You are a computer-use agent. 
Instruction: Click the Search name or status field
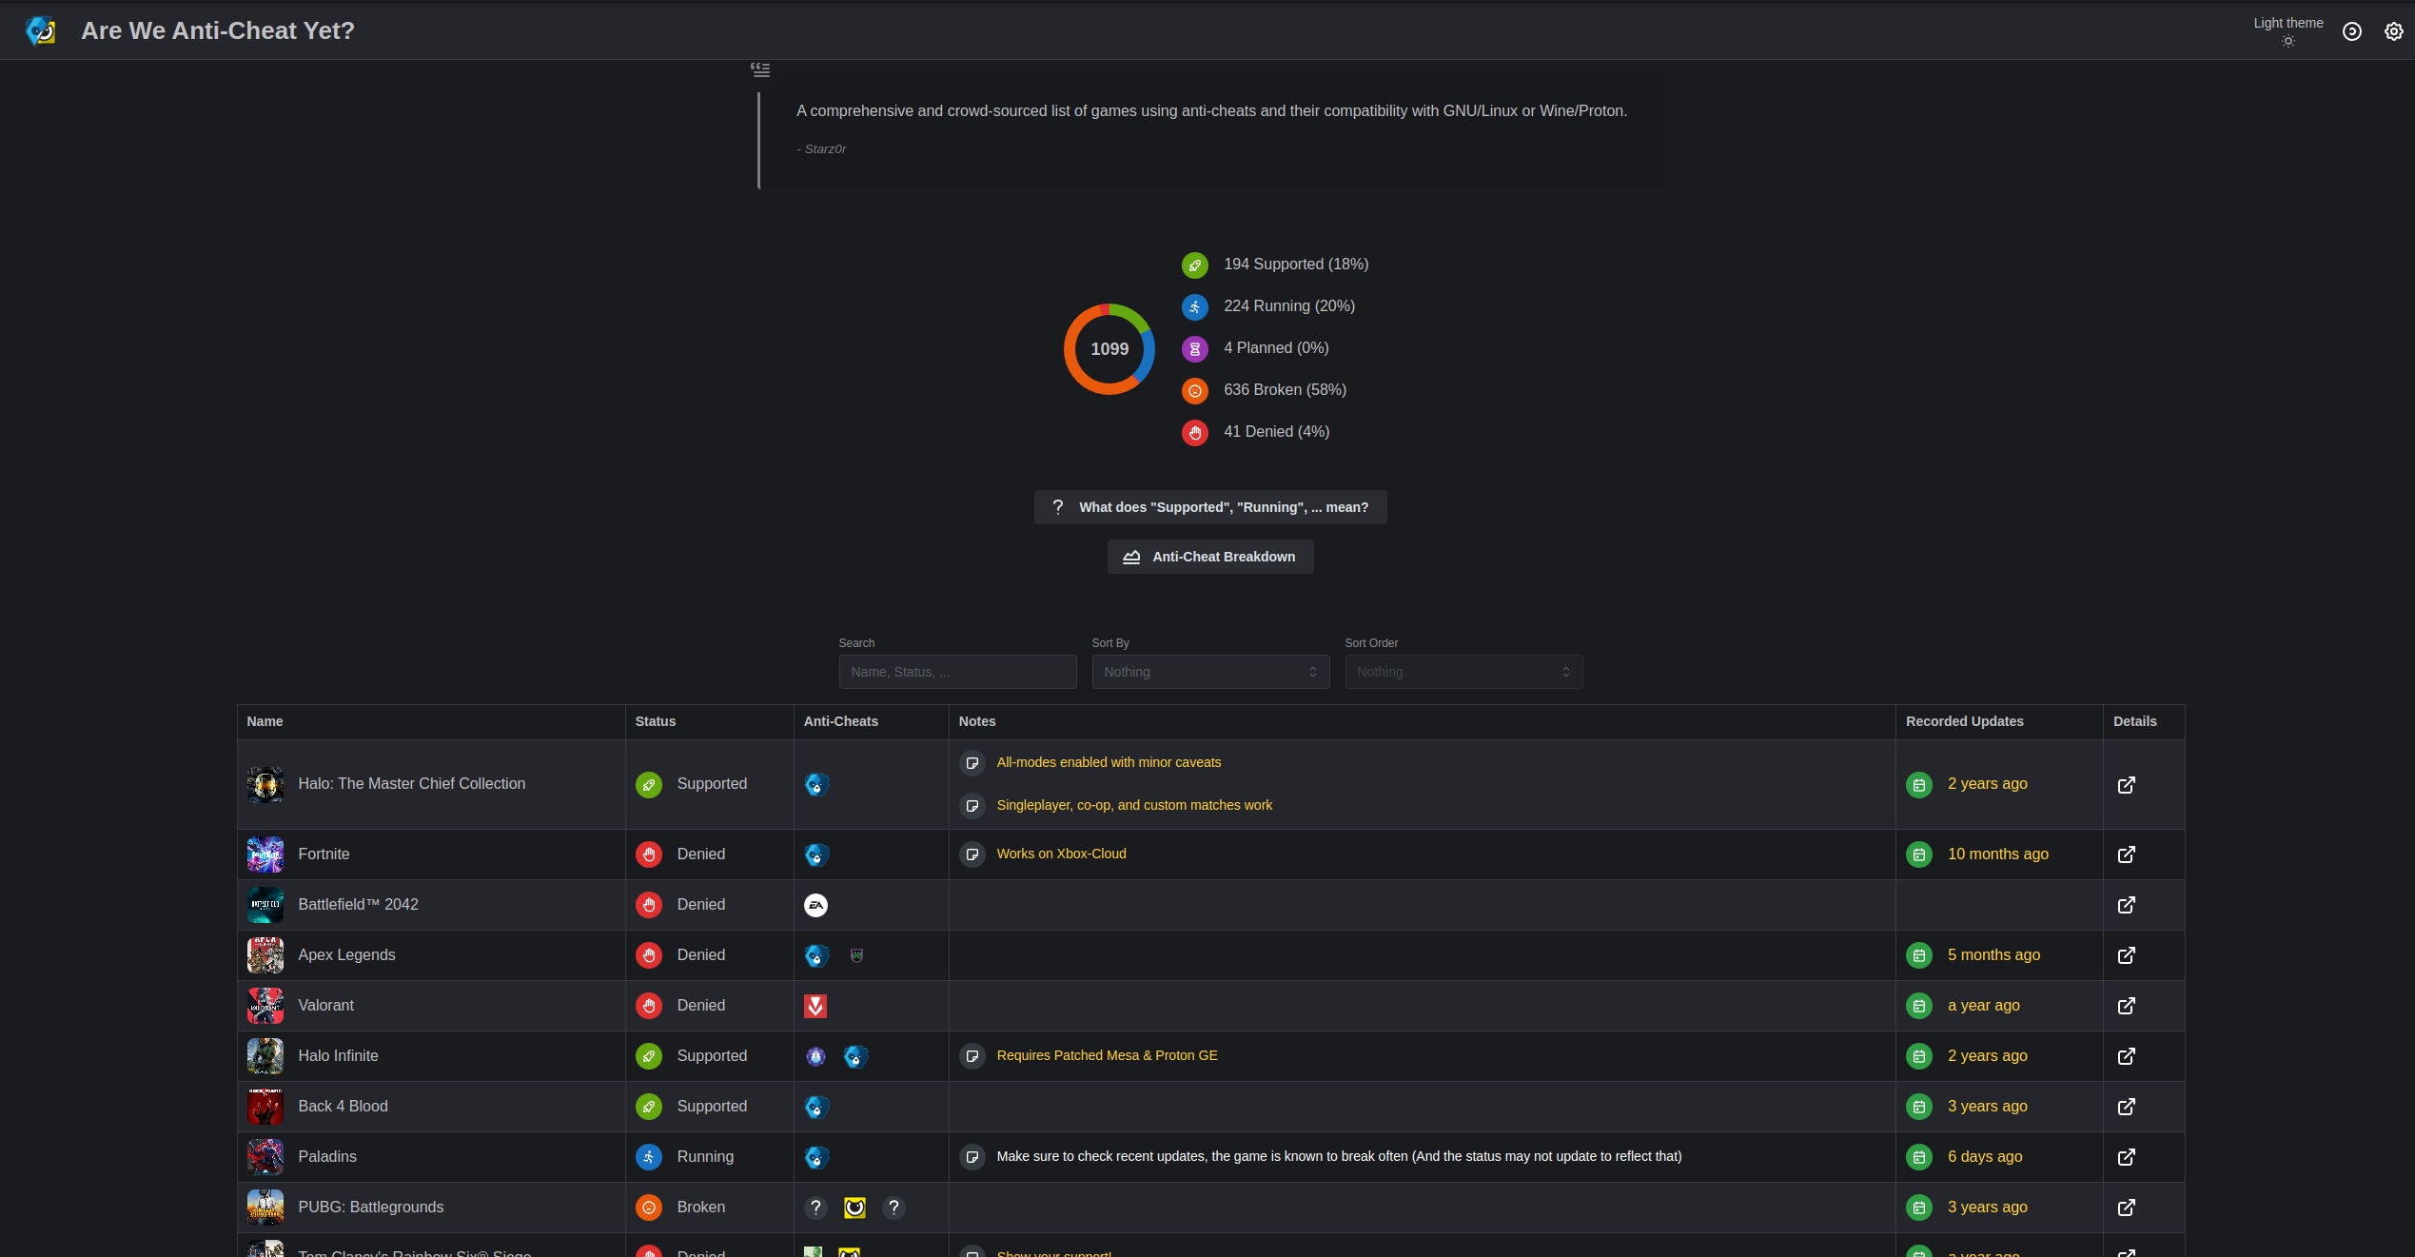click(956, 672)
